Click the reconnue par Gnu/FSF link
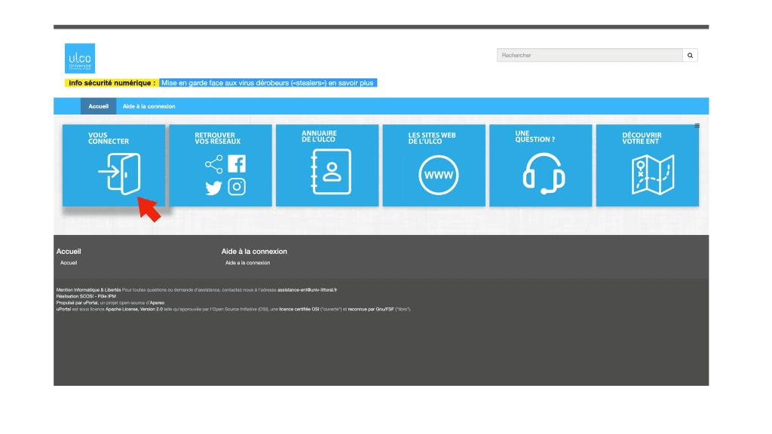772x434 pixels. click(371, 310)
